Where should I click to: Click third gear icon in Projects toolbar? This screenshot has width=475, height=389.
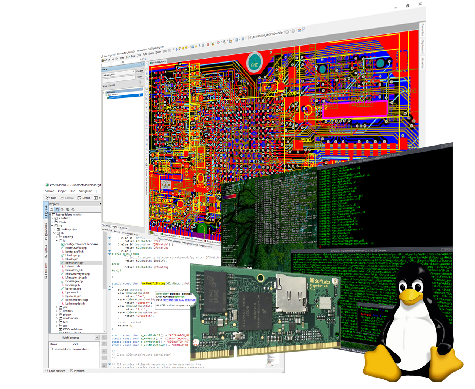(x=62, y=209)
